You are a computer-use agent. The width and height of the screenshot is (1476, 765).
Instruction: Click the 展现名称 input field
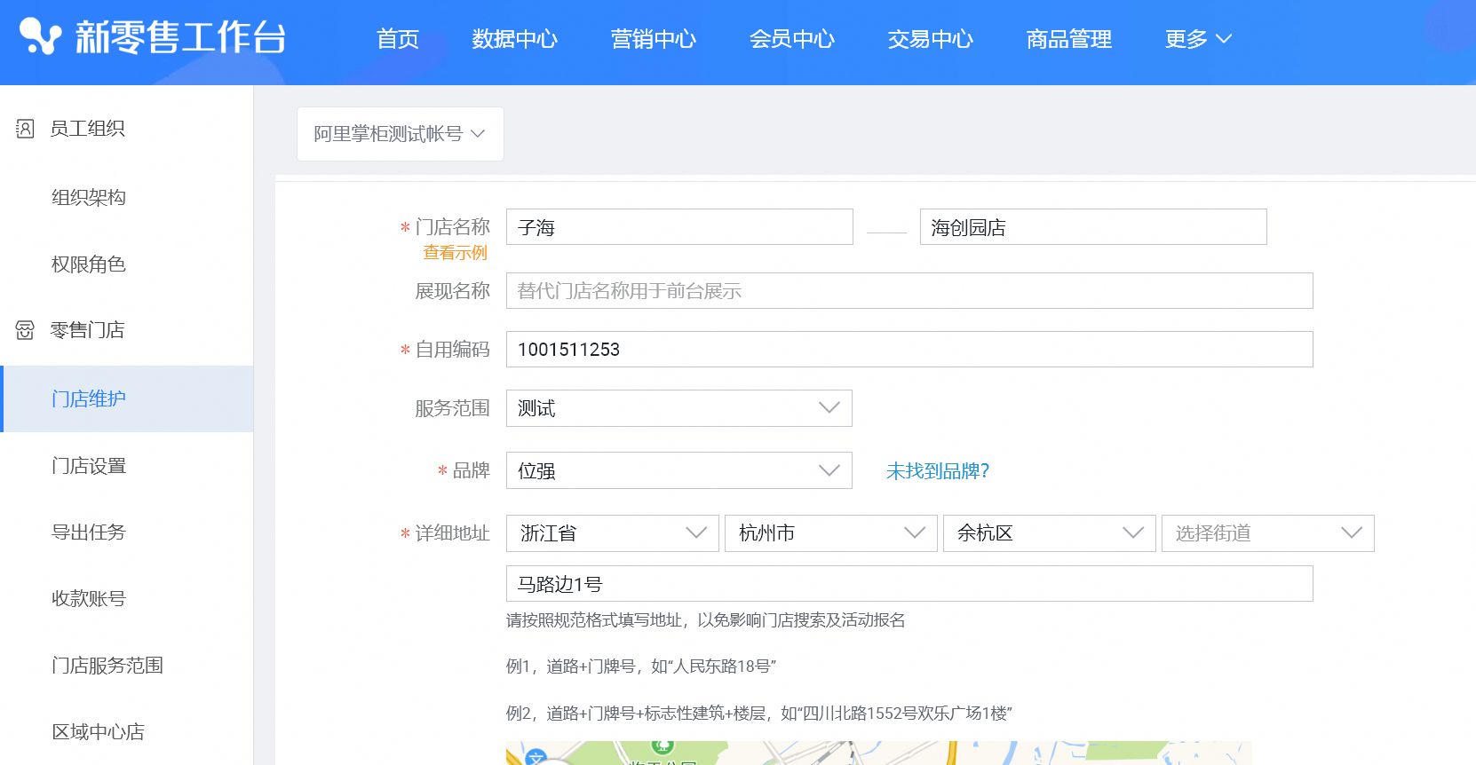(909, 291)
